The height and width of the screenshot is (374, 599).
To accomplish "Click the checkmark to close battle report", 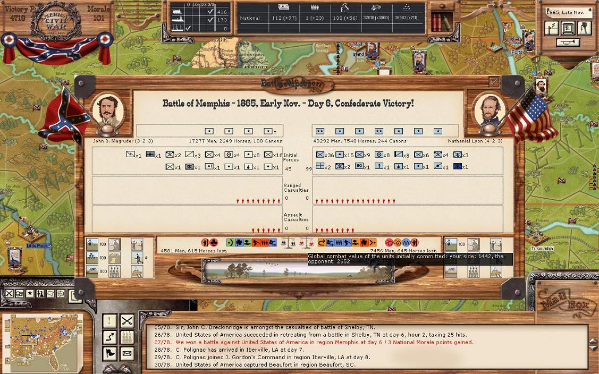I will 494,82.
